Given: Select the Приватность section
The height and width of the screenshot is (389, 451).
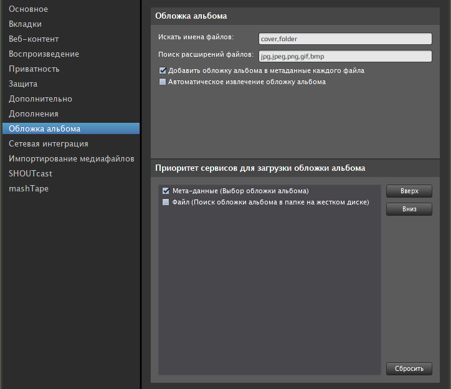Looking at the screenshot, I should [34, 69].
